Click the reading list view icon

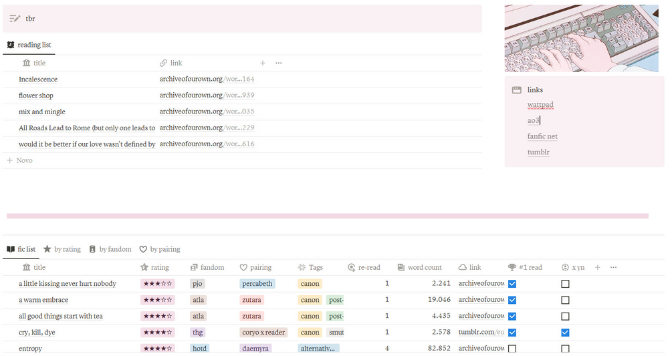[11, 45]
